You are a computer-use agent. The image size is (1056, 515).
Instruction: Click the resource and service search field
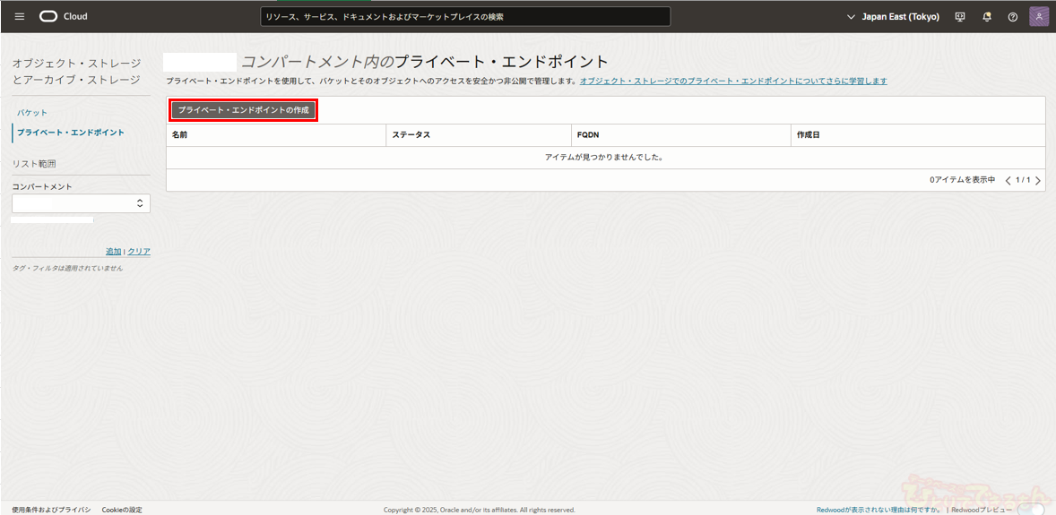click(465, 17)
